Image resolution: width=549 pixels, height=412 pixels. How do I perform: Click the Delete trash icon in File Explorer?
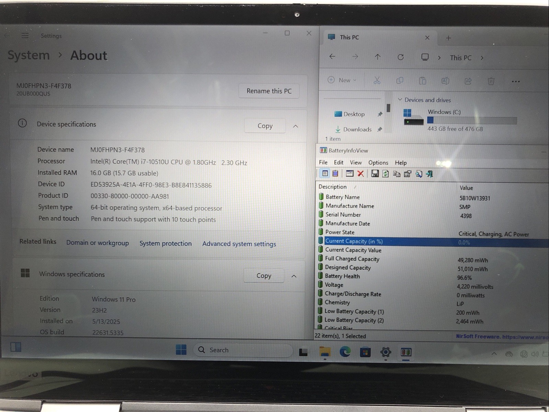491,81
